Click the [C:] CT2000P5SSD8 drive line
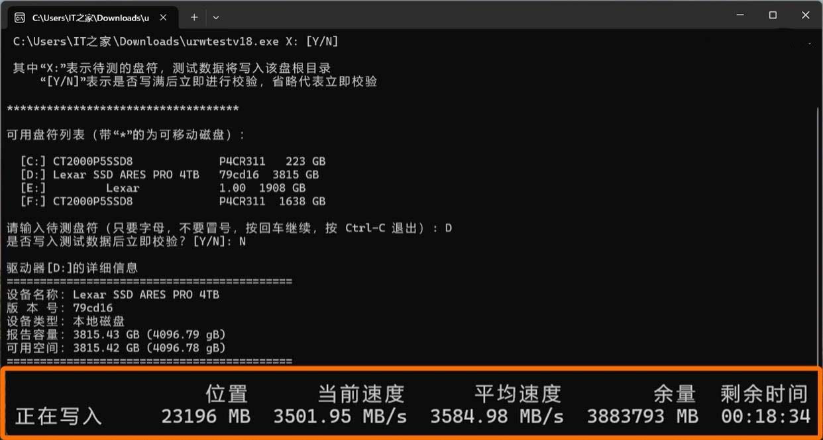The height and width of the screenshot is (440, 823). tap(173, 161)
